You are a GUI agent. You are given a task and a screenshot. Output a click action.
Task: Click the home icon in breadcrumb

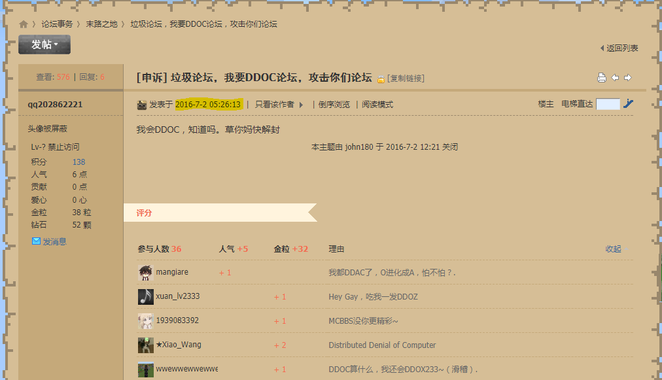[x=24, y=24]
